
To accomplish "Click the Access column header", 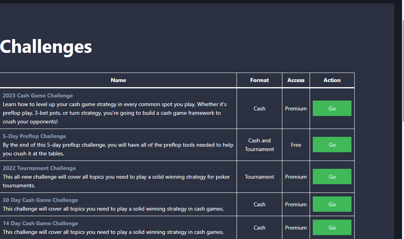I will (x=296, y=80).
